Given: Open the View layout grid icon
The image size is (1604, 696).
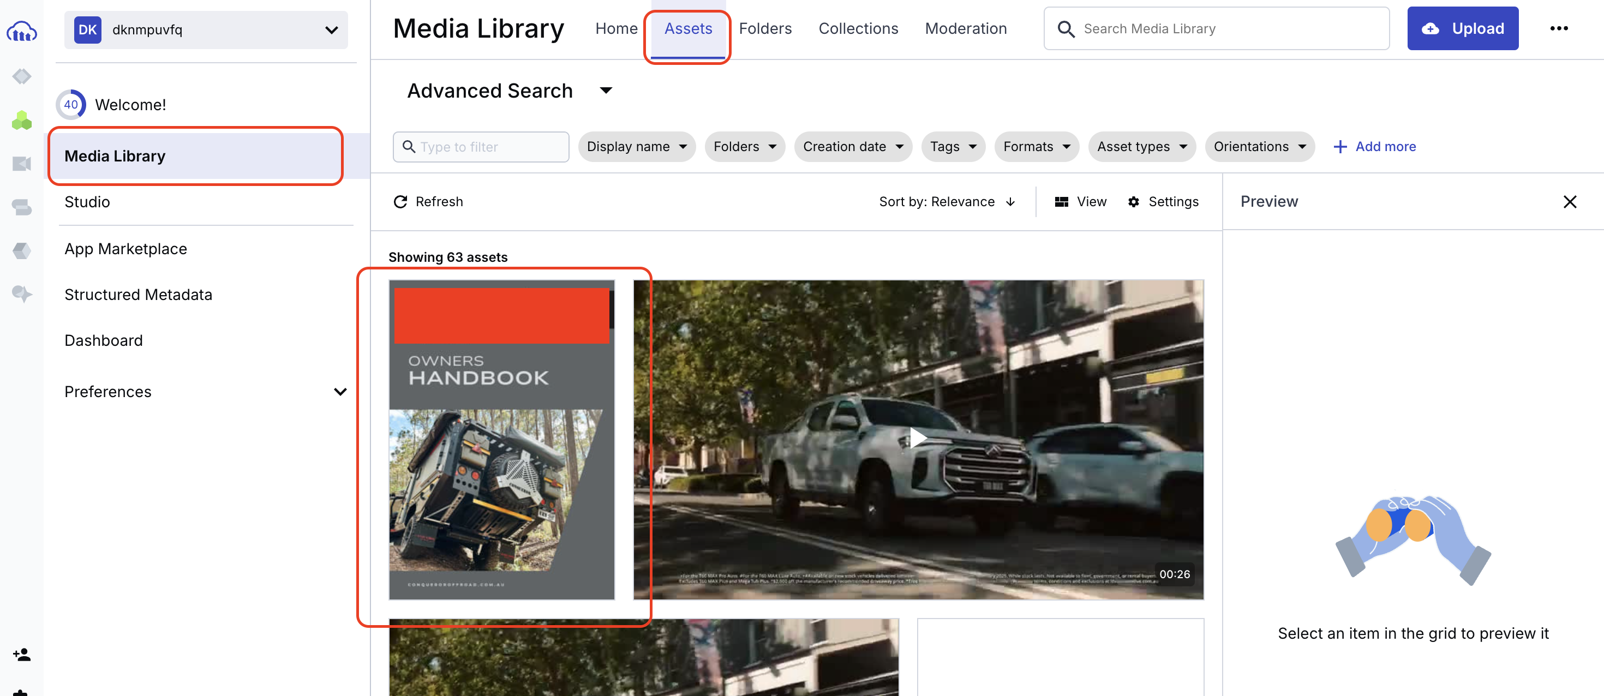Looking at the screenshot, I should 1062,202.
